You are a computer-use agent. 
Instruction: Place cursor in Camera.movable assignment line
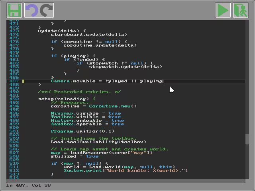click(x=107, y=81)
